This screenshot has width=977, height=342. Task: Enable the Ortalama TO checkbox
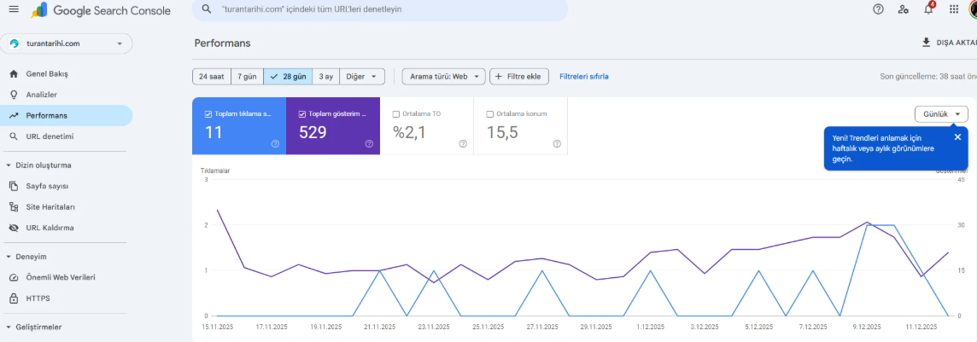coord(396,114)
